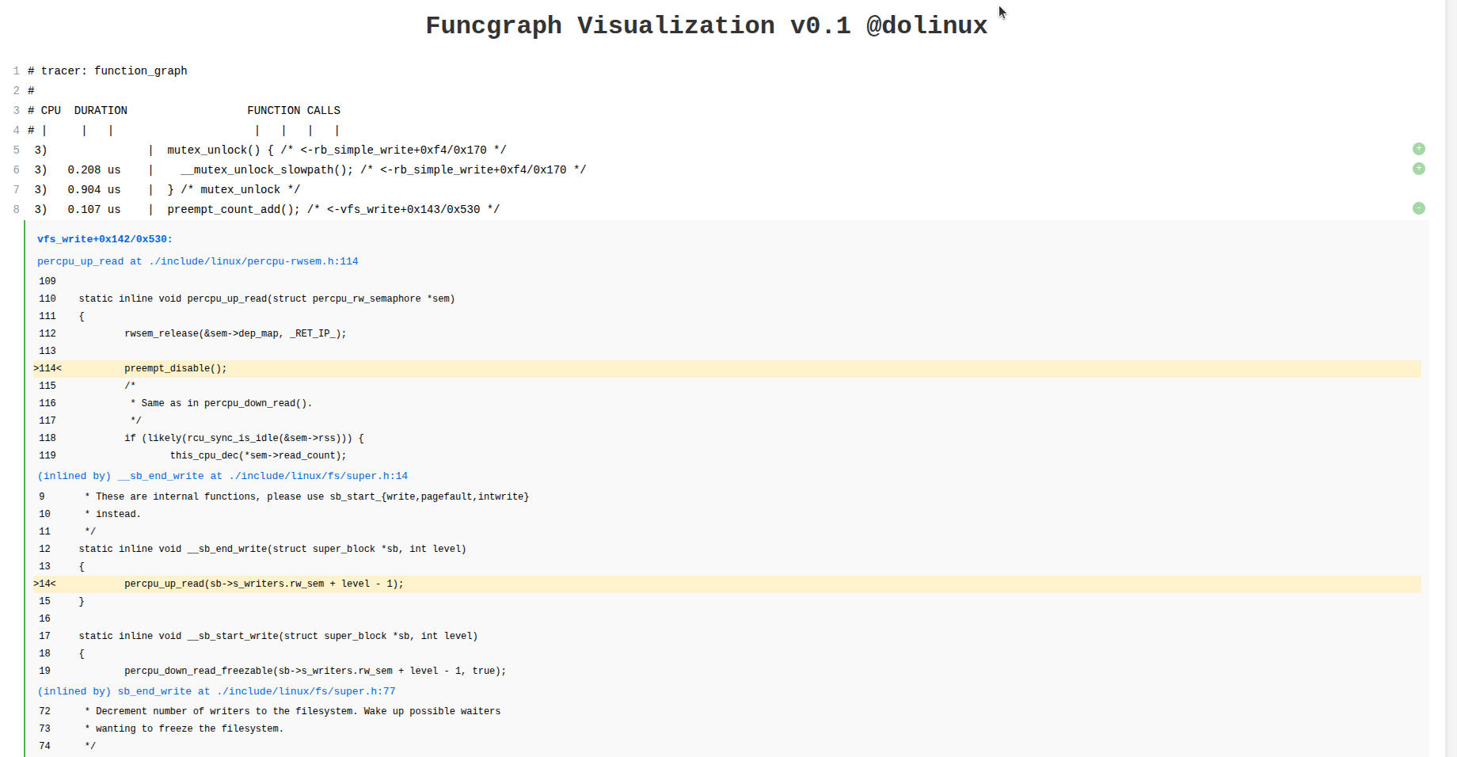
Task: Click the preempt_count_add() call text
Action: coord(234,209)
